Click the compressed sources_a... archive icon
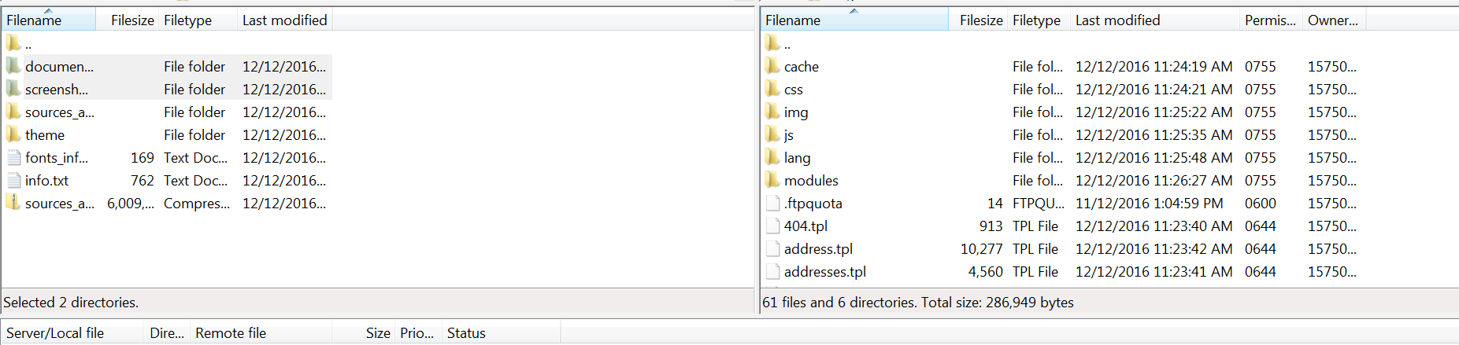 point(13,203)
